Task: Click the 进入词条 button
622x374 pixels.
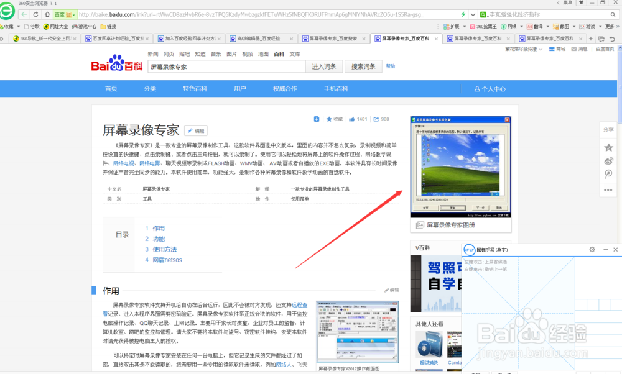Action: click(x=323, y=66)
